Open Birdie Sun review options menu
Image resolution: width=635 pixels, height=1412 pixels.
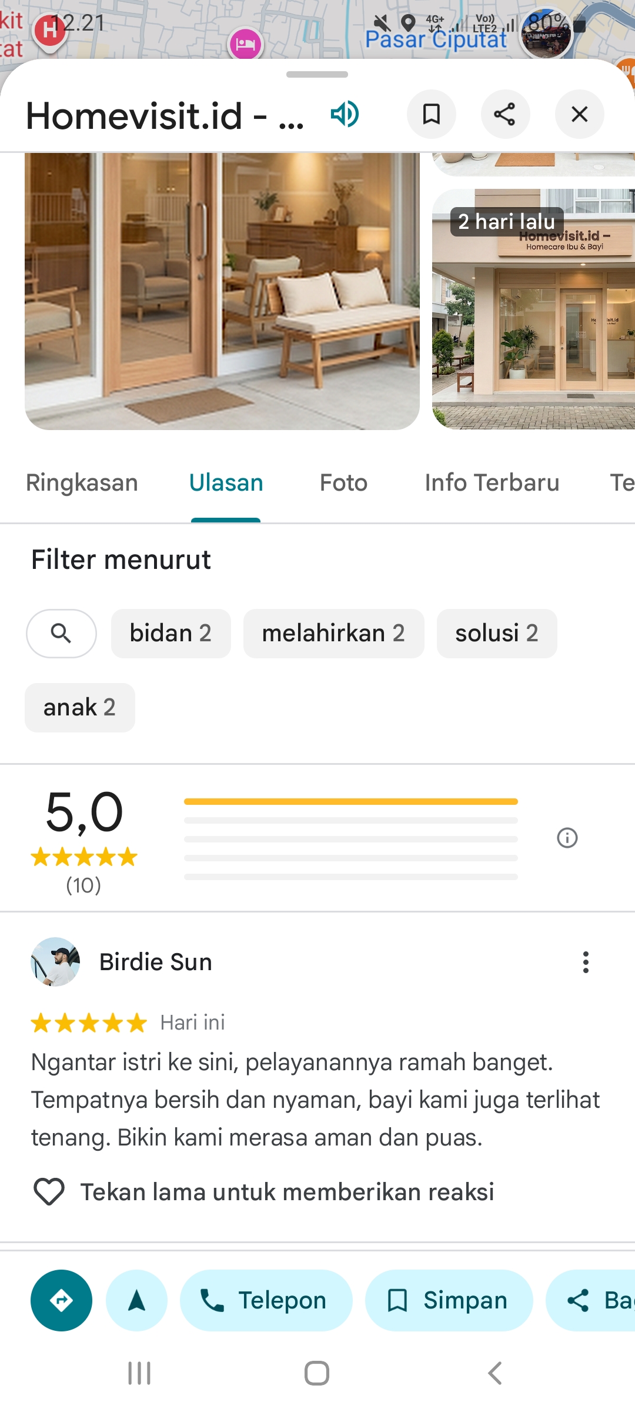pyautogui.click(x=586, y=963)
